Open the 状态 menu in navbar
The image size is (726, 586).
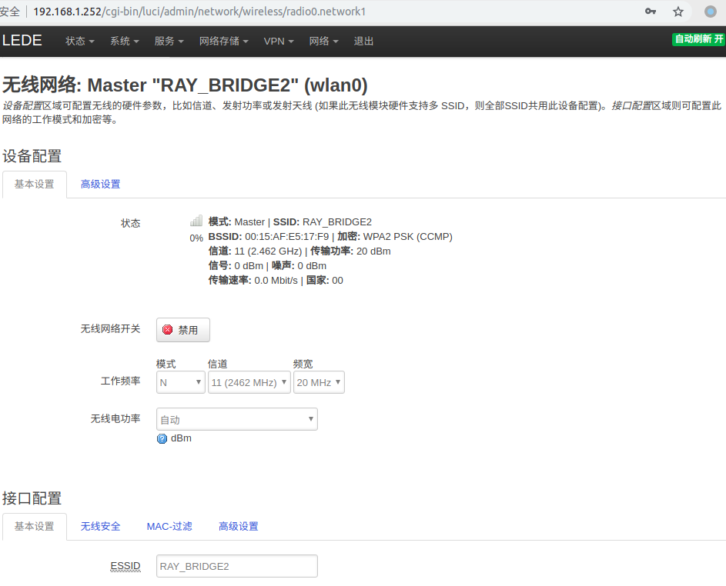(x=80, y=41)
